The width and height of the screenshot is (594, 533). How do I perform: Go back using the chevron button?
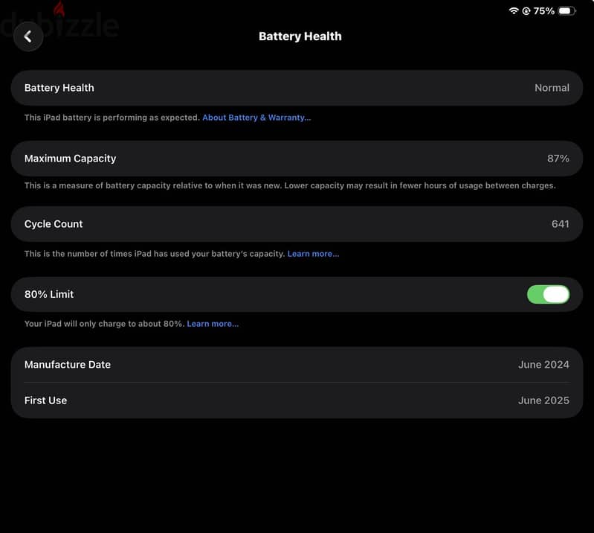tap(28, 36)
